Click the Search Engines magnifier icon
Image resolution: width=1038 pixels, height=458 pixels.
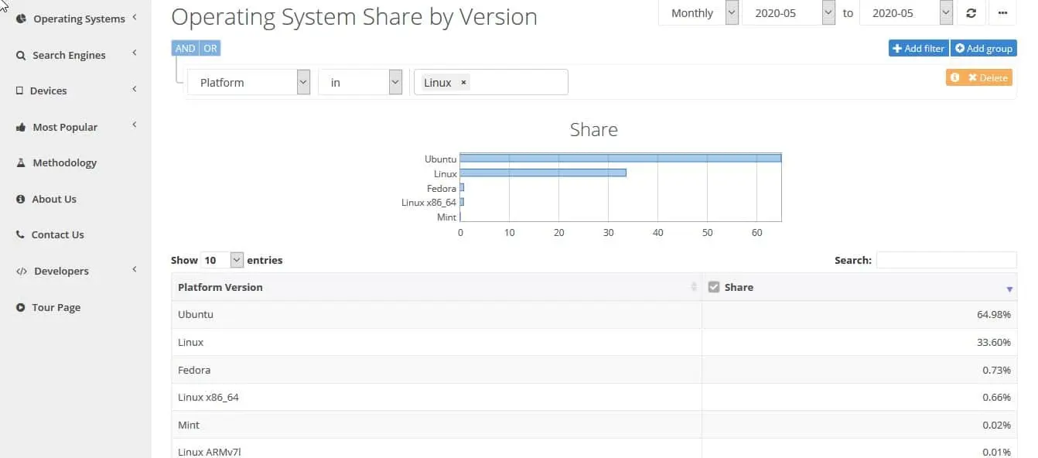pos(21,55)
